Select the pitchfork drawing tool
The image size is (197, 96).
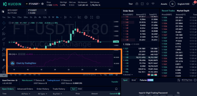(x=4, y=33)
